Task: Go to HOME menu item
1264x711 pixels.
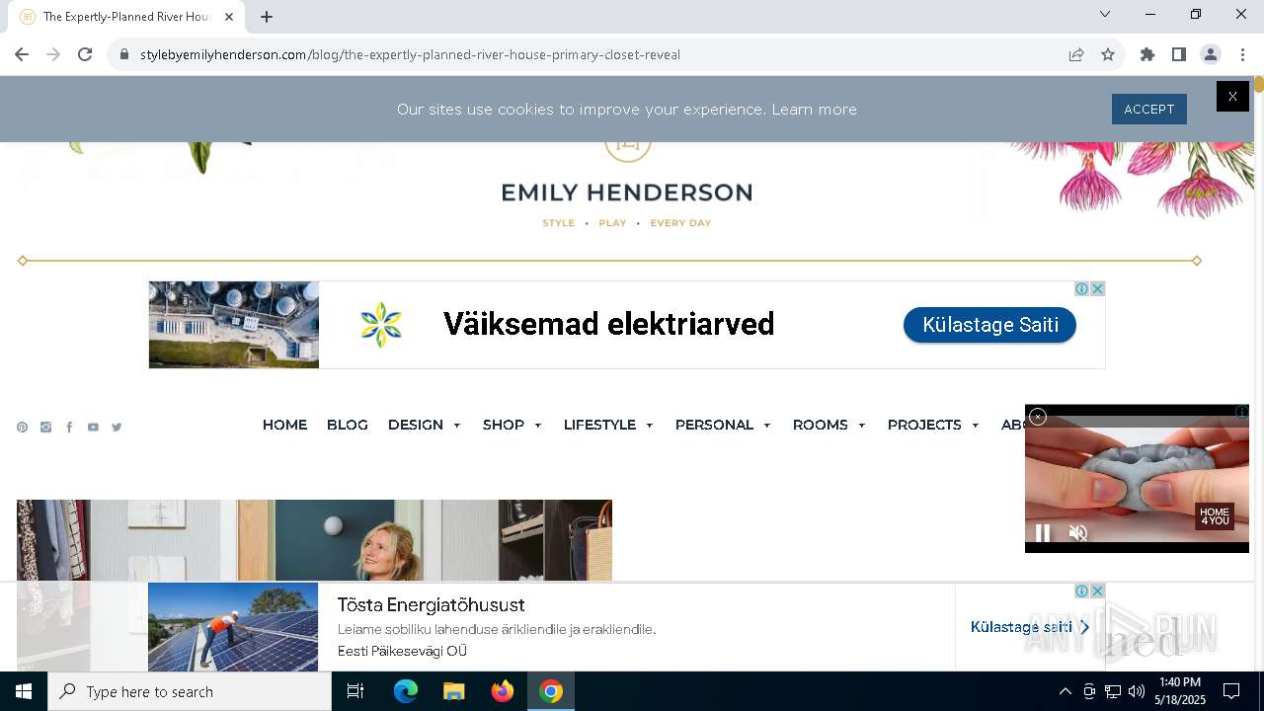Action: click(284, 425)
